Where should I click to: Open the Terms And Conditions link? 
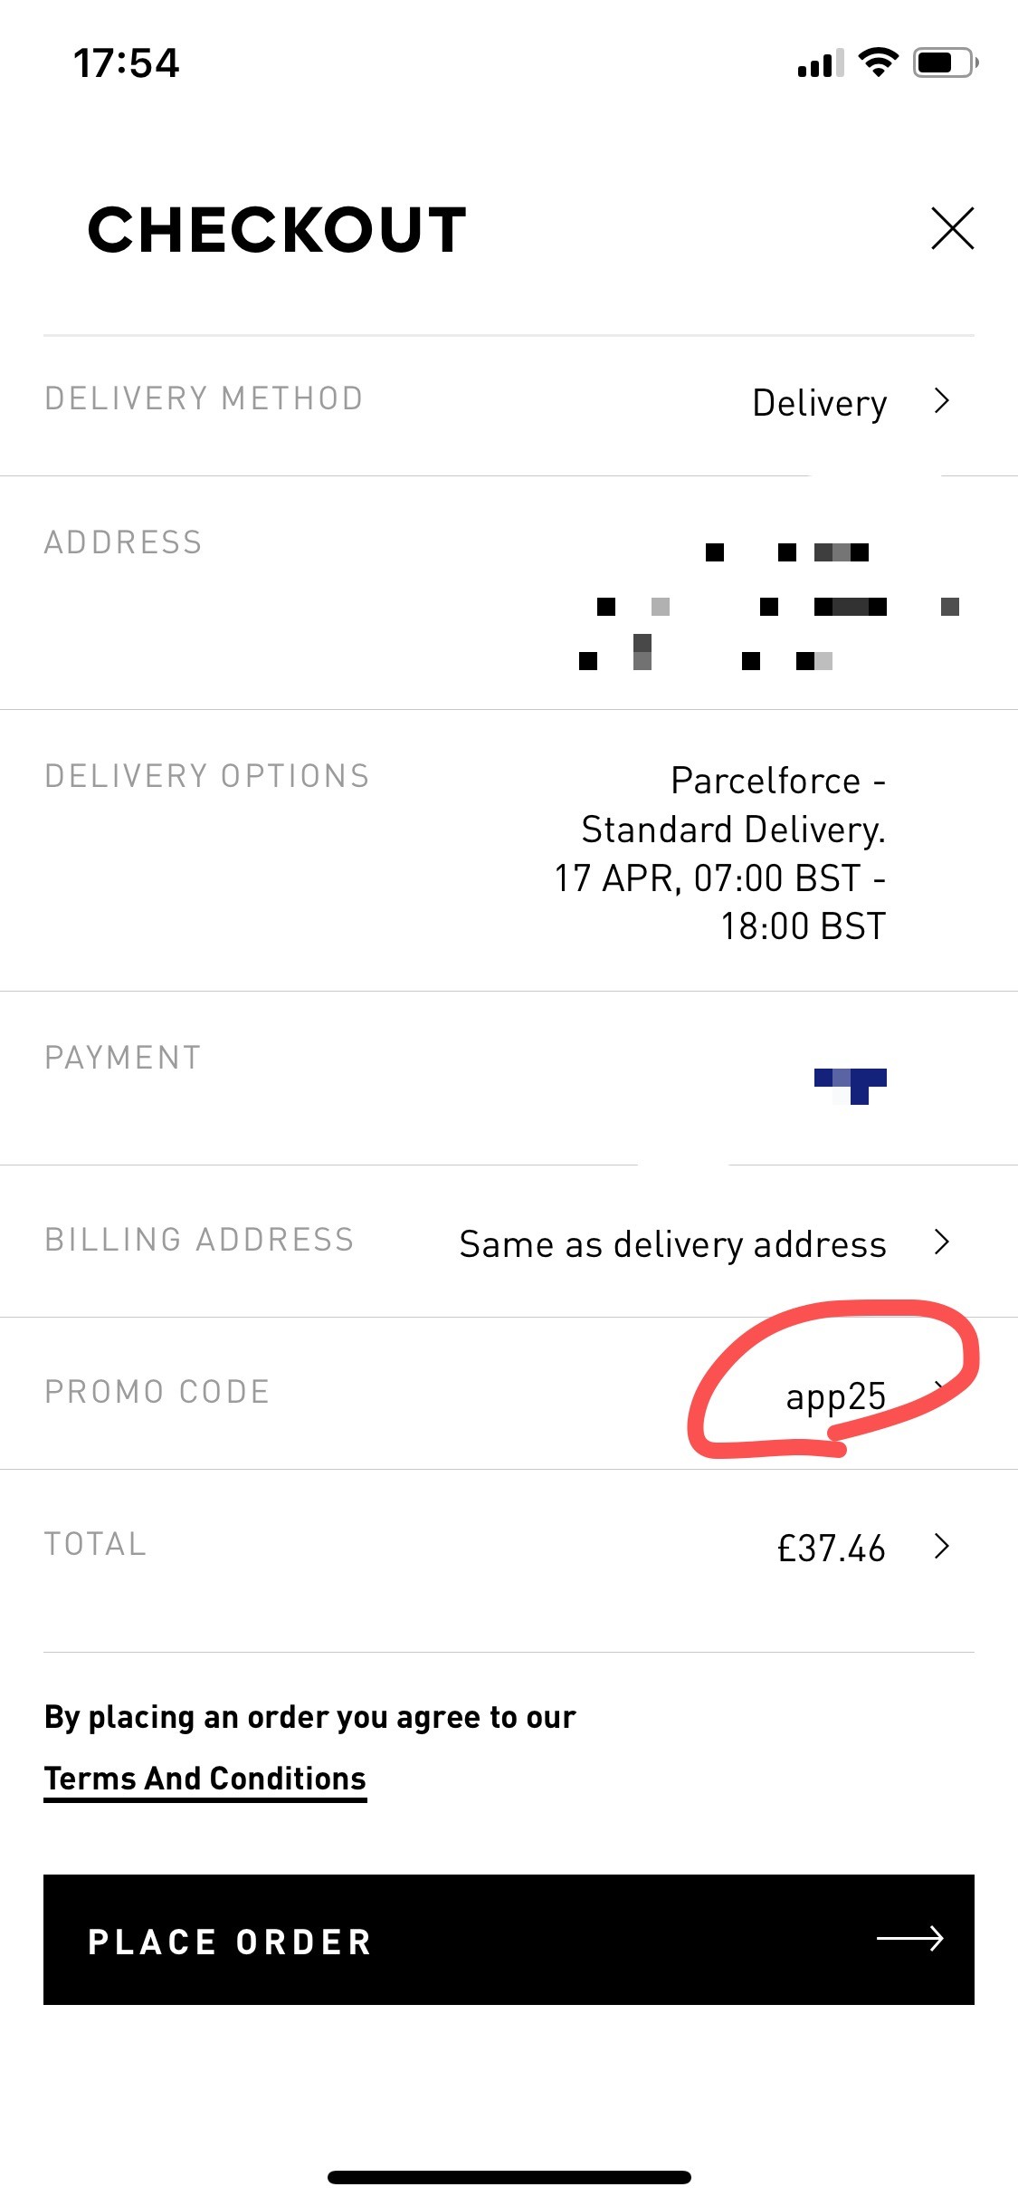pyautogui.click(x=205, y=1779)
